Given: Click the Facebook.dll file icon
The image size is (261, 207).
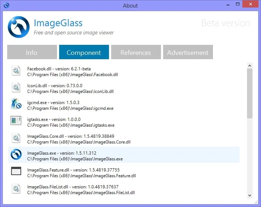Looking at the screenshot, I should pos(16,71).
